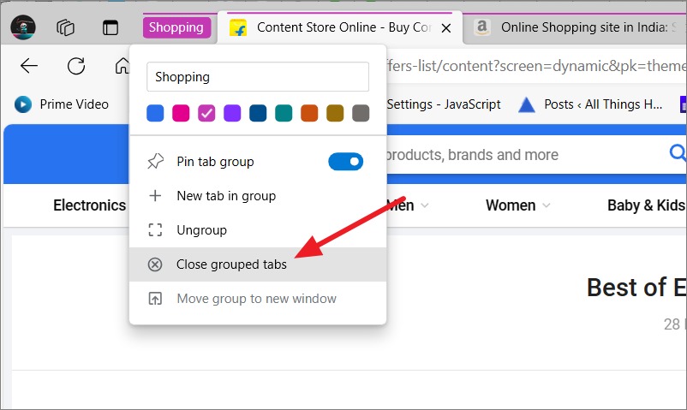Choose the teal group color
Screen dimensions: 687x410
(x=284, y=113)
